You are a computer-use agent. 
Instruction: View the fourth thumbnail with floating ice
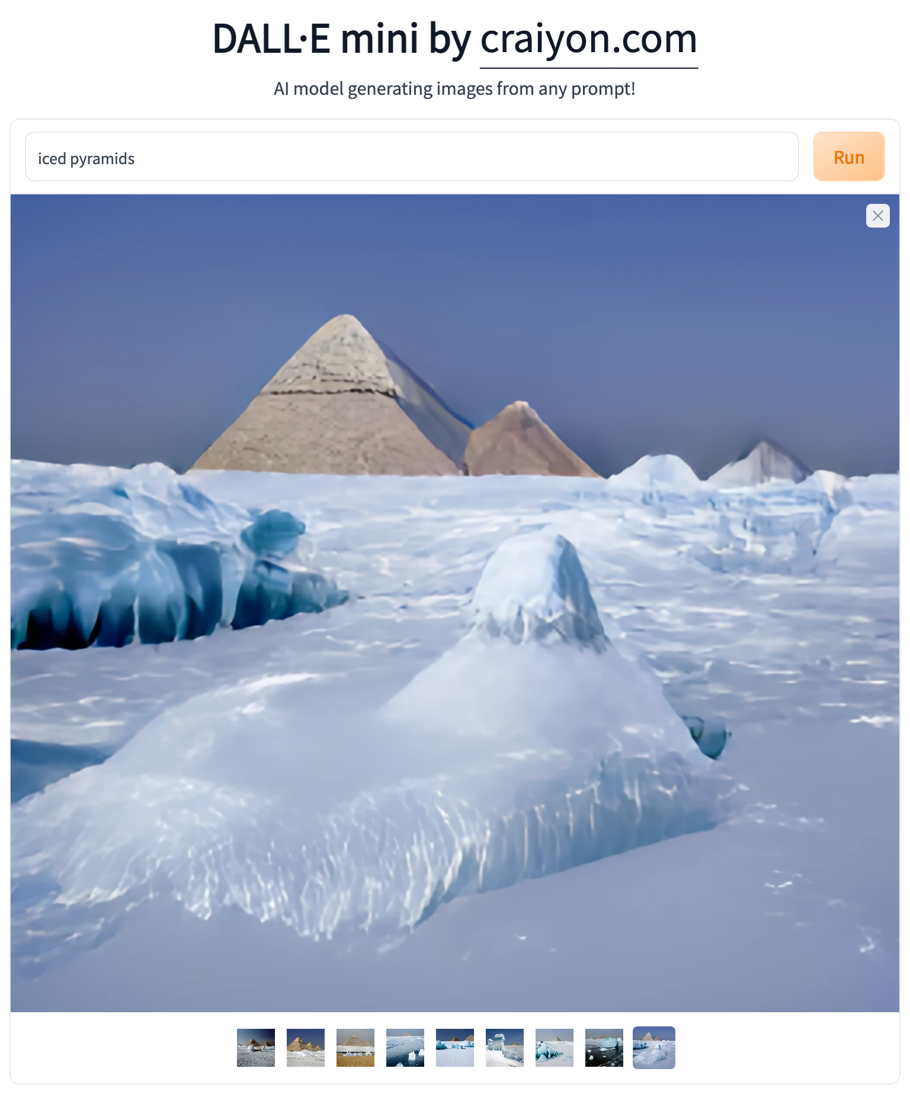click(405, 1048)
